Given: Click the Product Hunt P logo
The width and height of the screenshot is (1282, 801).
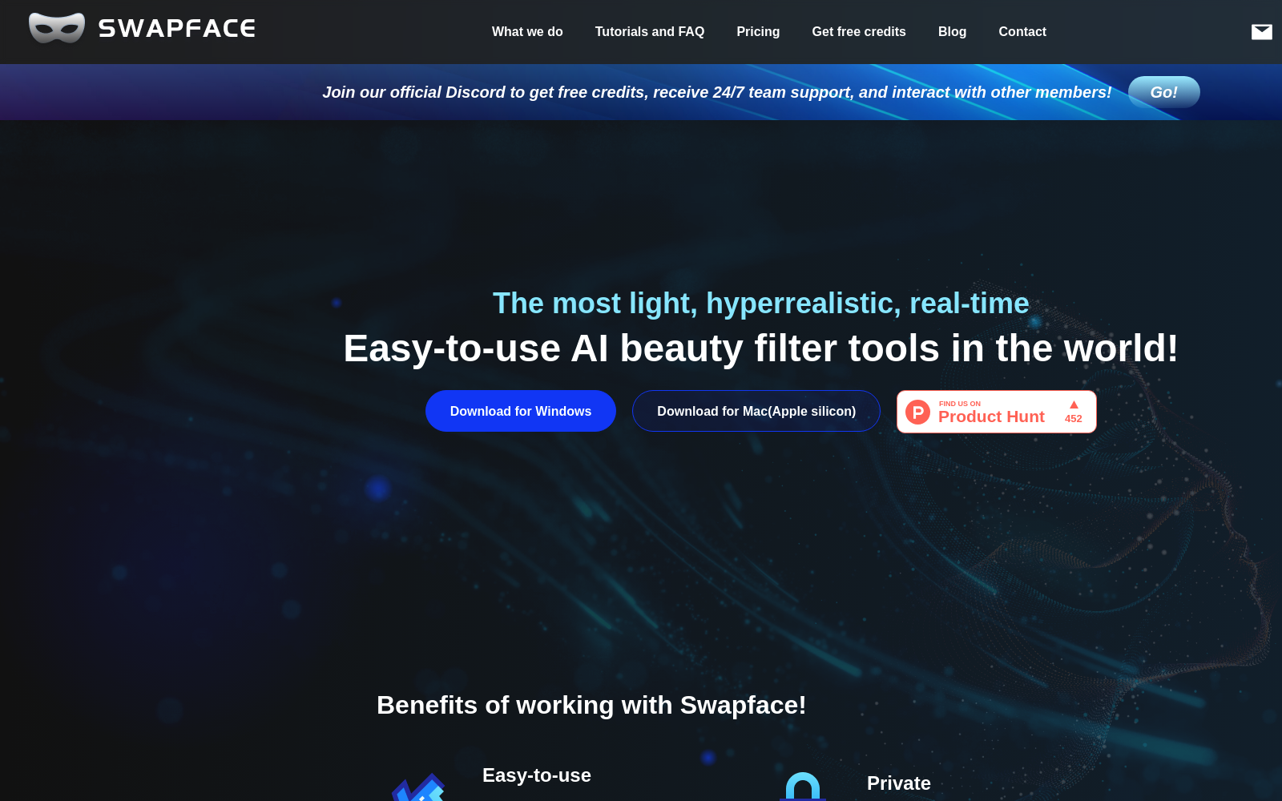Looking at the screenshot, I should (917, 412).
